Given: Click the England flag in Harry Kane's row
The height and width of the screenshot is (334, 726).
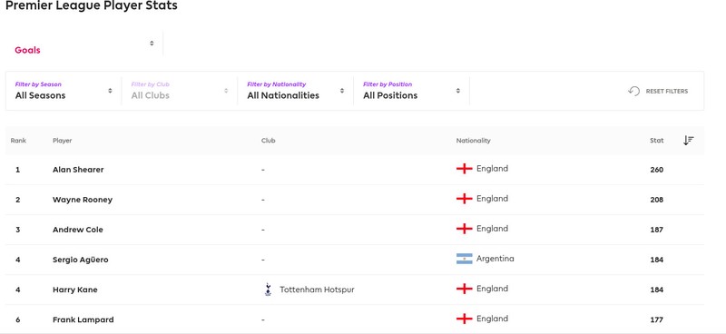Looking at the screenshot, I should (464, 289).
